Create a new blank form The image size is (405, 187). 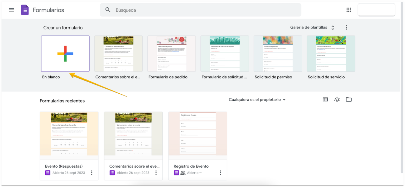tap(65, 53)
